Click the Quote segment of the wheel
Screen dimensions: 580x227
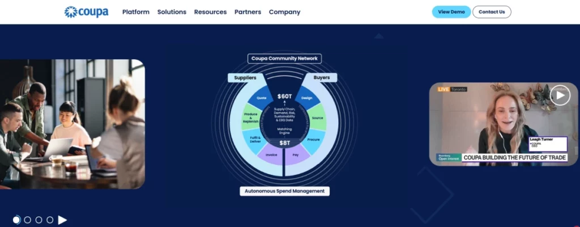tap(262, 98)
